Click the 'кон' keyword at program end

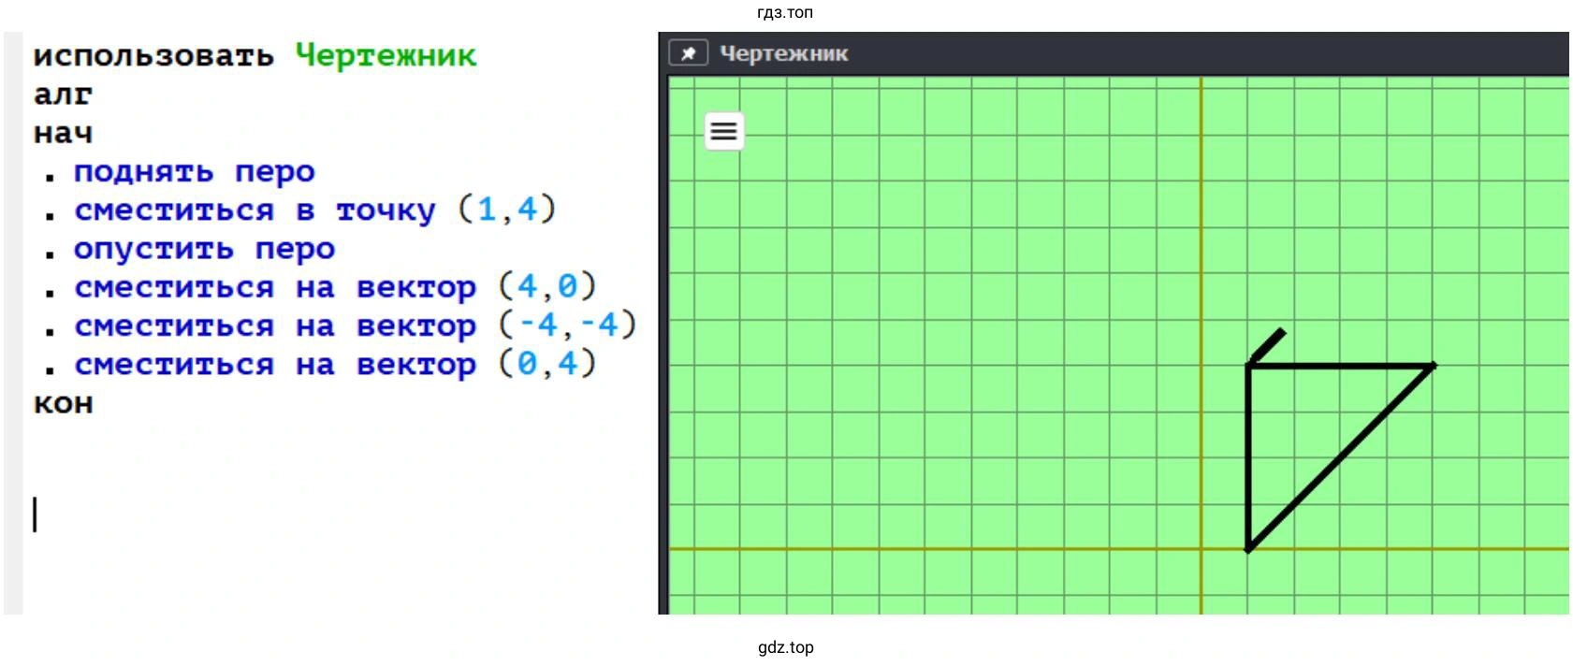pos(63,404)
